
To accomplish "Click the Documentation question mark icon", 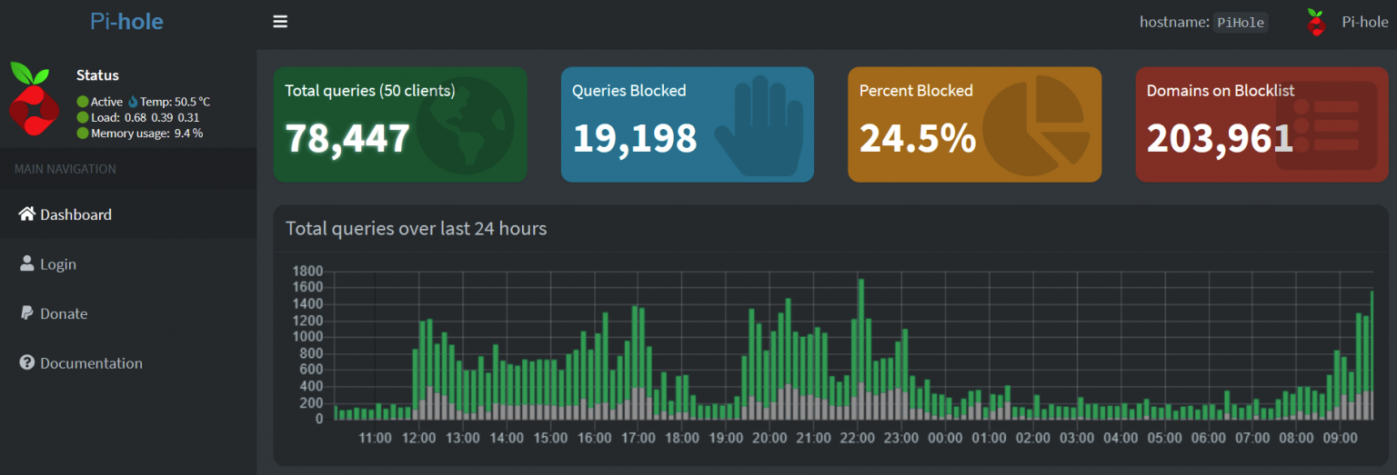I will click(27, 362).
